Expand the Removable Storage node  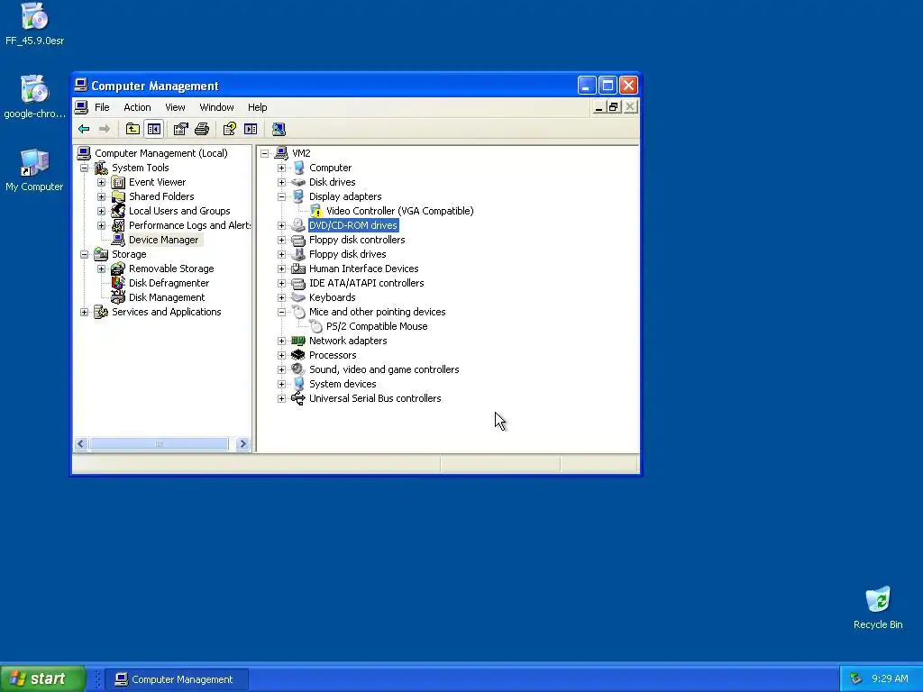101,269
